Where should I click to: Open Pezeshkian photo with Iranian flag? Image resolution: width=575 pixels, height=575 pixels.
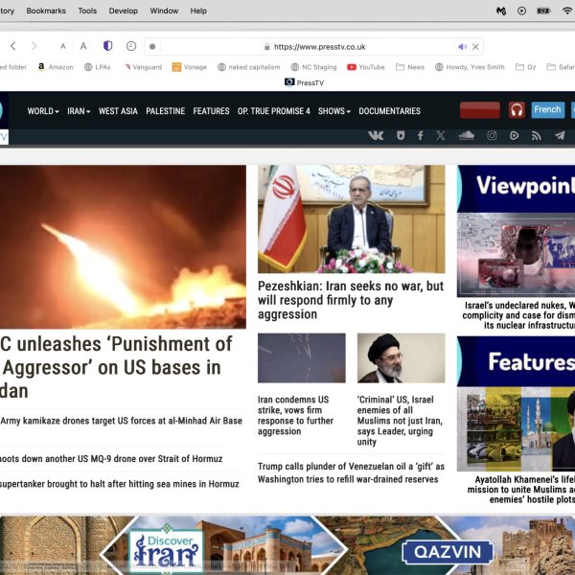(352, 218)
